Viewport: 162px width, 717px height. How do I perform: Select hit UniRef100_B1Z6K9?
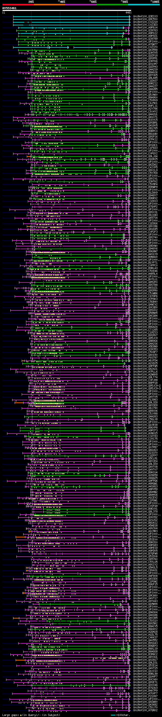(x=145, y=193)
